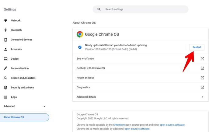The width and height of the screenshot is (213, 132).
Task: Open the Chromium project link
Action: pyautogui.click(x=119, y=125)
